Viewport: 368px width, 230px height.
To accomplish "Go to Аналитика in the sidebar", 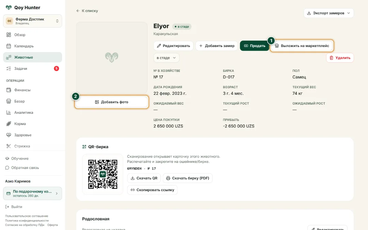I will [x=33, y=112].
